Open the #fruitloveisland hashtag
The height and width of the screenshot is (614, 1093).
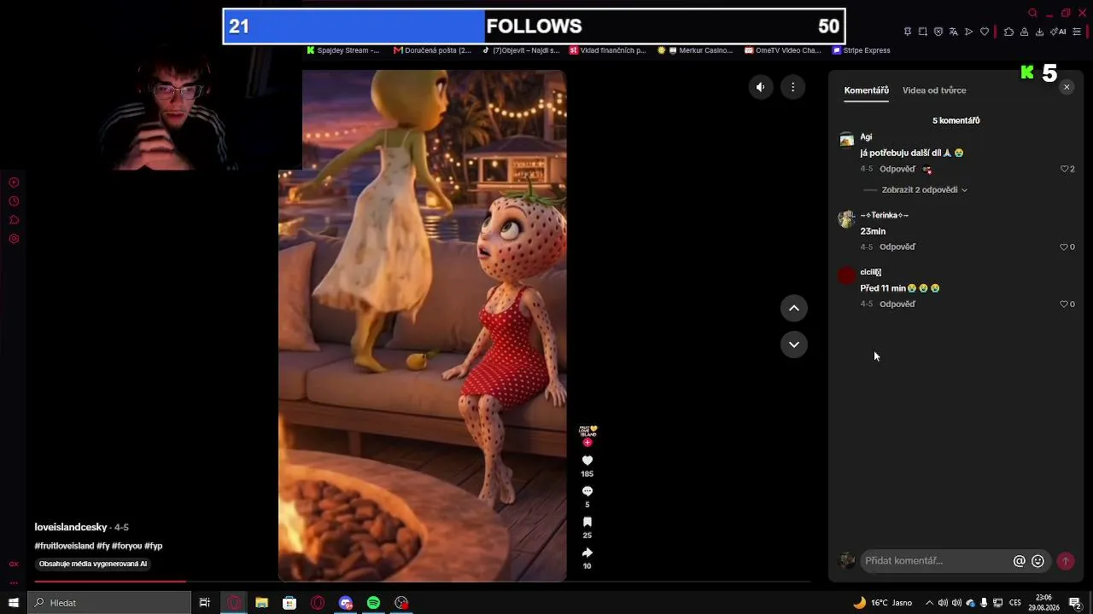(64, 546)
